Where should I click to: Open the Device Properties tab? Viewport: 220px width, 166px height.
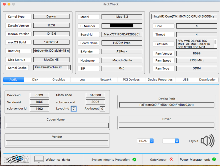click(x=160, y=79)
